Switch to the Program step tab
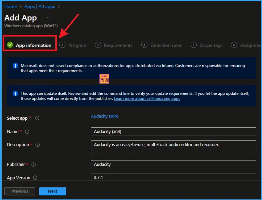 [73, 45]
